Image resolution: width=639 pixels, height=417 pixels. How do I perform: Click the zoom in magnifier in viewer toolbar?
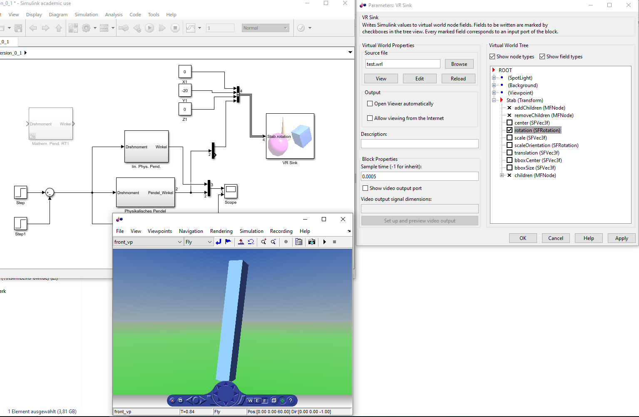coord(264,242)
